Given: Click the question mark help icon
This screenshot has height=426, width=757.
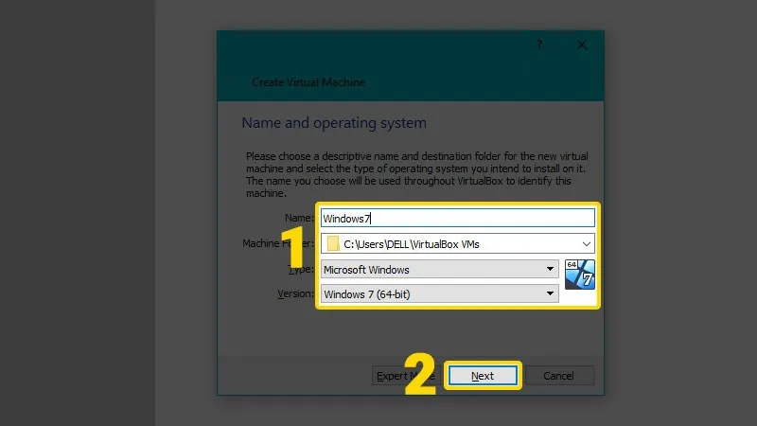Looking at the screenshot, I should point(540,44).
